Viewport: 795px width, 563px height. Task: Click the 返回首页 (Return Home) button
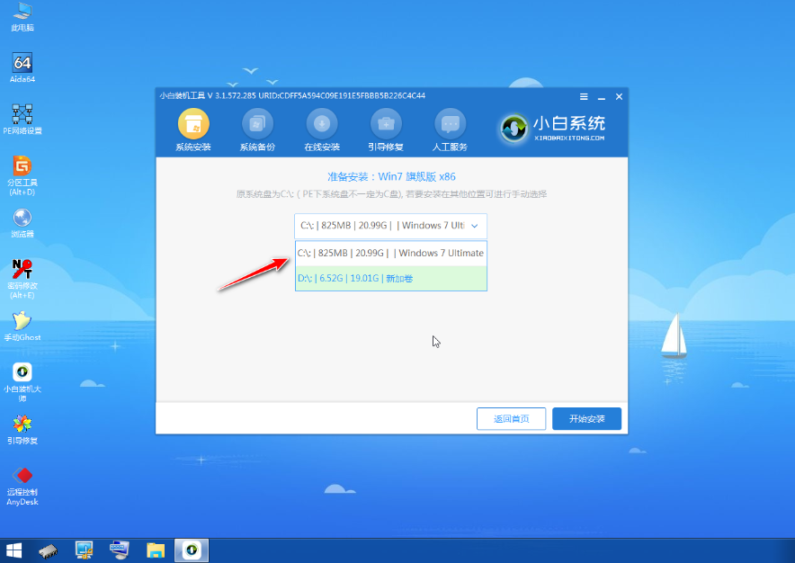click(511, 418)
